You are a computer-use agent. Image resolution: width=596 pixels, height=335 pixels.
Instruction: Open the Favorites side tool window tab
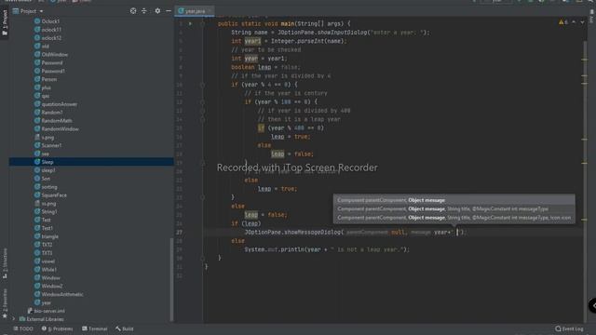(x=5, y=302)
